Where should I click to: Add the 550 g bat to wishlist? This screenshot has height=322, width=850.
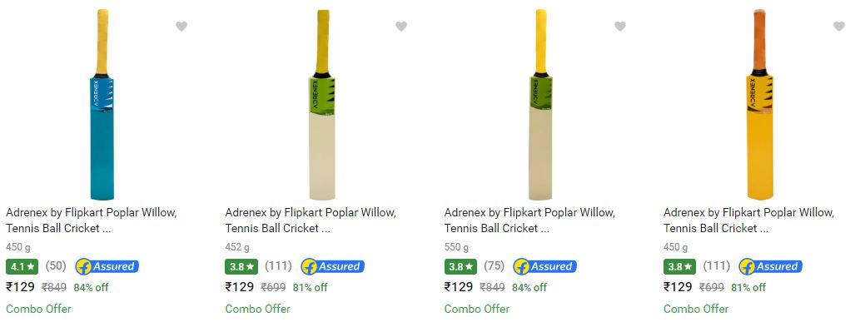(620, 26)
